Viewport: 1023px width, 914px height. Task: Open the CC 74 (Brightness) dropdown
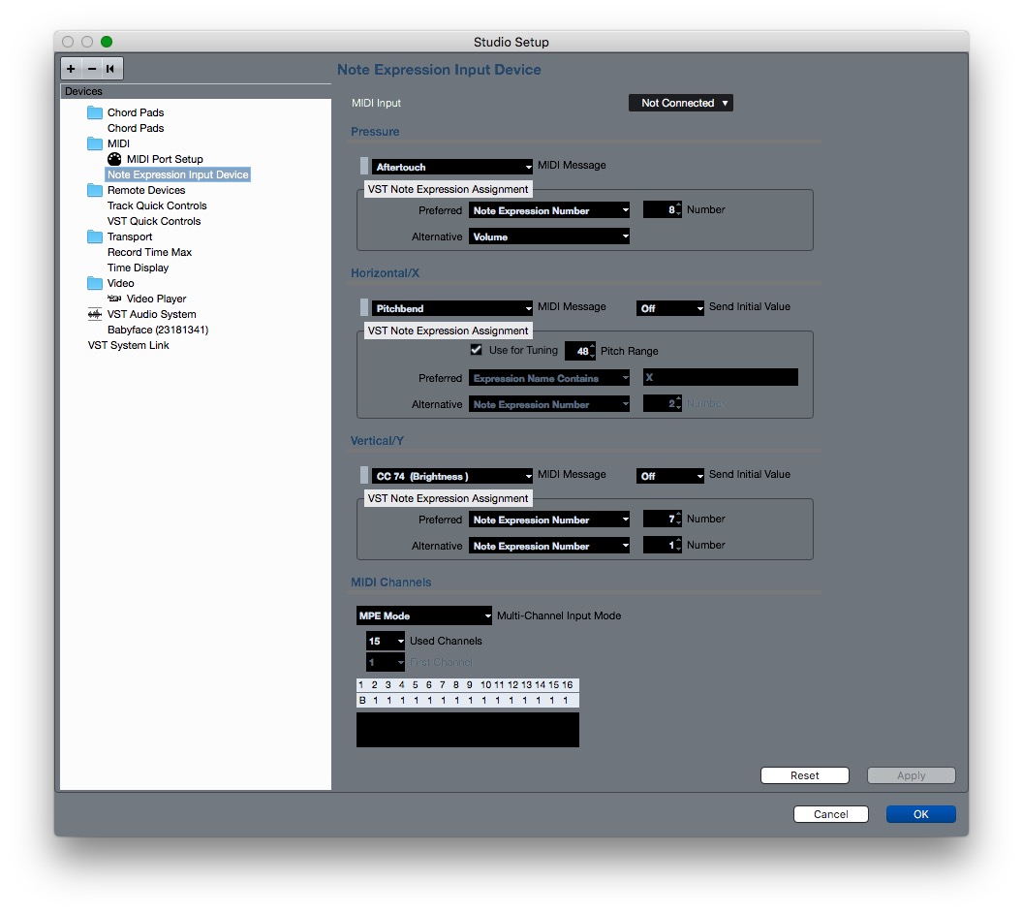452,476
